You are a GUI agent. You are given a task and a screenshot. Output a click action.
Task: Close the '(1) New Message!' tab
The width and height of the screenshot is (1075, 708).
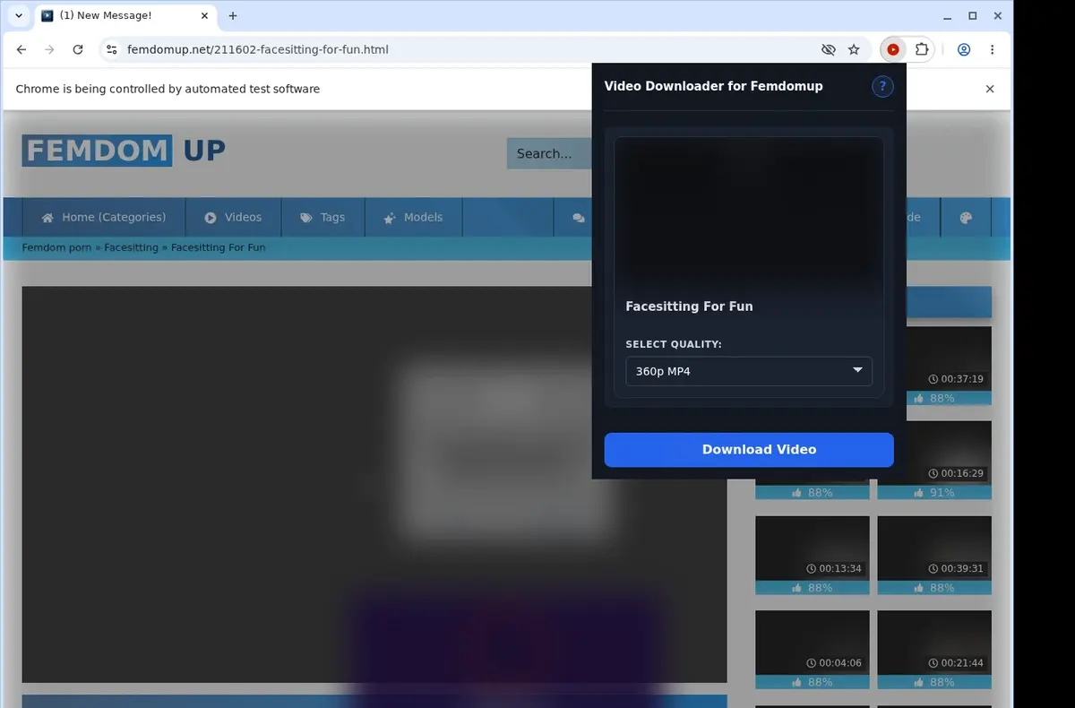pos(204,16)
